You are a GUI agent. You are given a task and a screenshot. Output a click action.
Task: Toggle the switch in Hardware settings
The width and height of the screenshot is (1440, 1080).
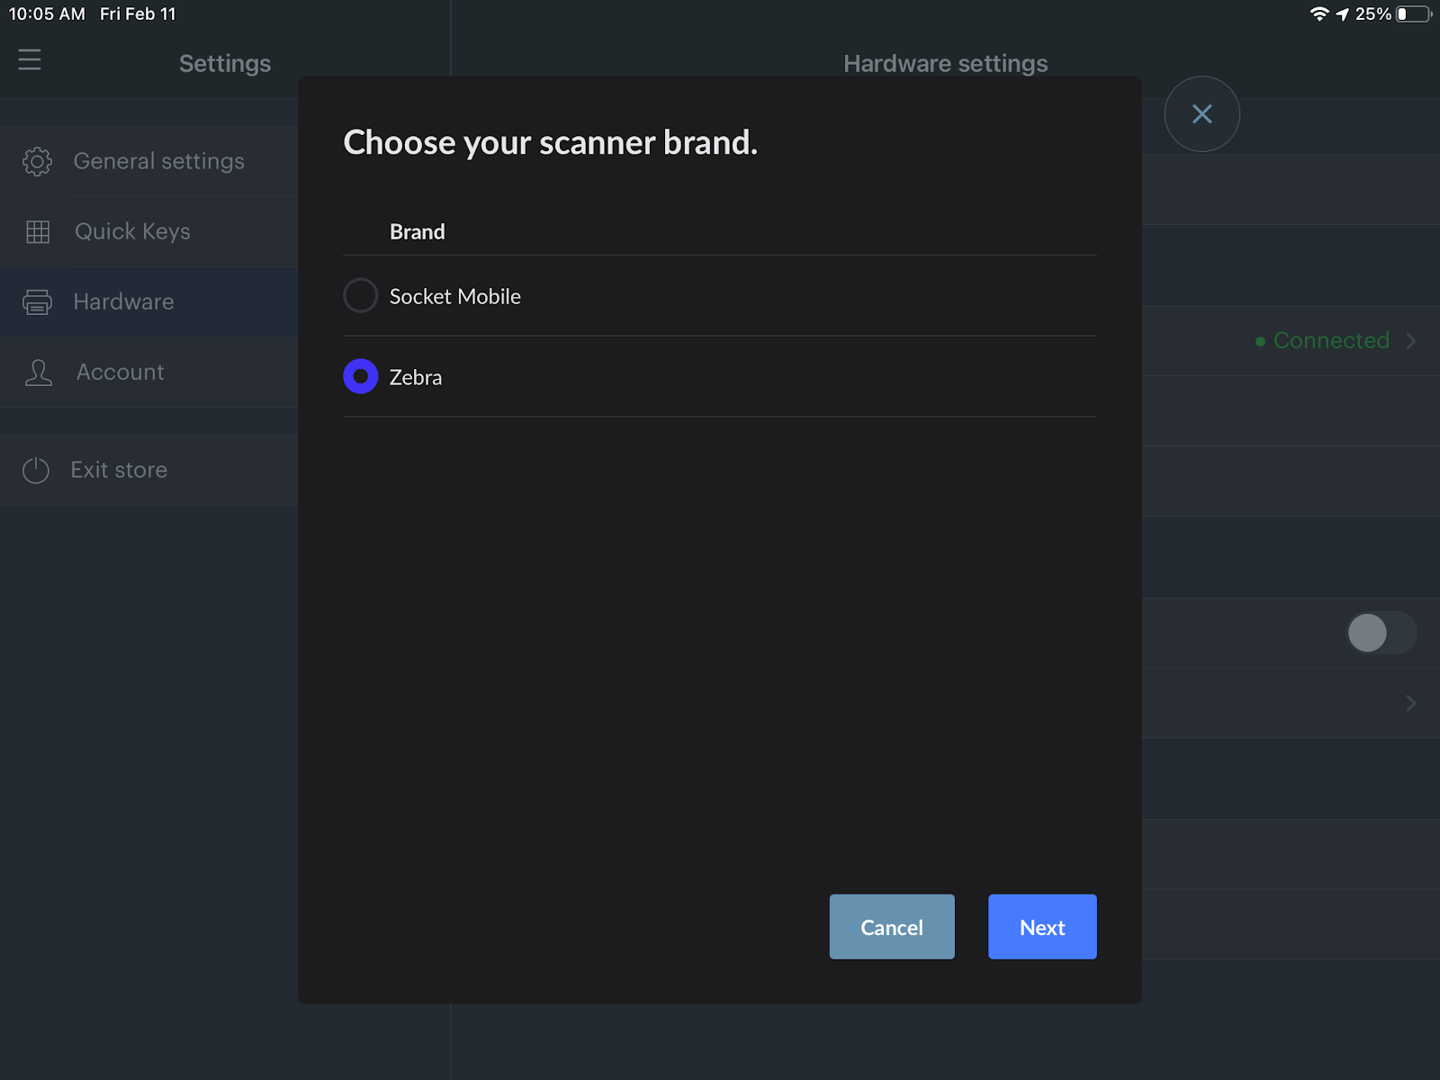[1380, 633]
